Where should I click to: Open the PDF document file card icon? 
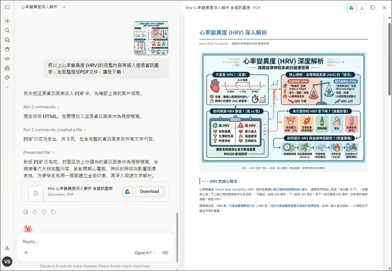[35, 193]
